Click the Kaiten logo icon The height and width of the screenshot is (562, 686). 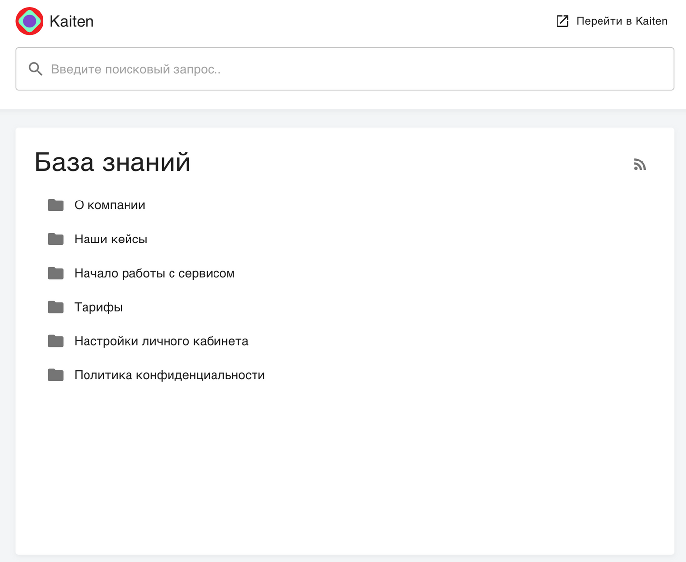(x=30, y=21)
